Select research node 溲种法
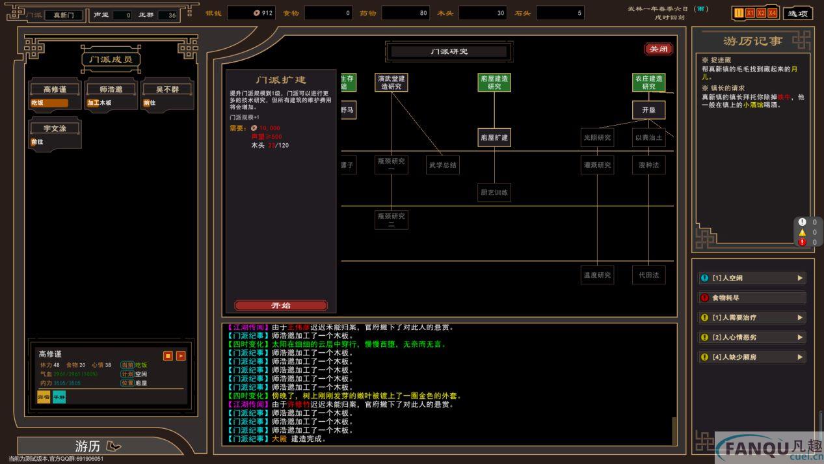 649,165
